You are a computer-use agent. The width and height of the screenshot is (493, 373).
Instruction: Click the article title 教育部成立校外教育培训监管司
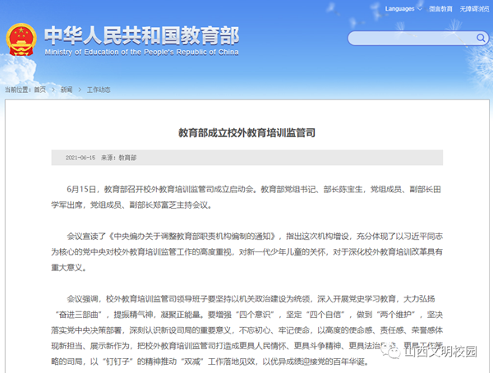pyautogui.click(x=246, y=131)
